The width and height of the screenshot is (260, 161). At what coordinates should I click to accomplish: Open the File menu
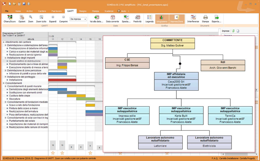(x=7, y=11)
